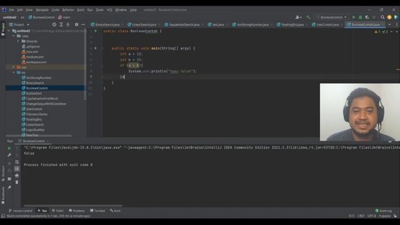
Task: Switch to LinearSearch.java tab
Action: click(x=143, y=24)
